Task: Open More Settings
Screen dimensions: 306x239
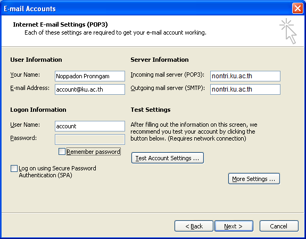Action: pyautogui.click(x=254, y=179)
